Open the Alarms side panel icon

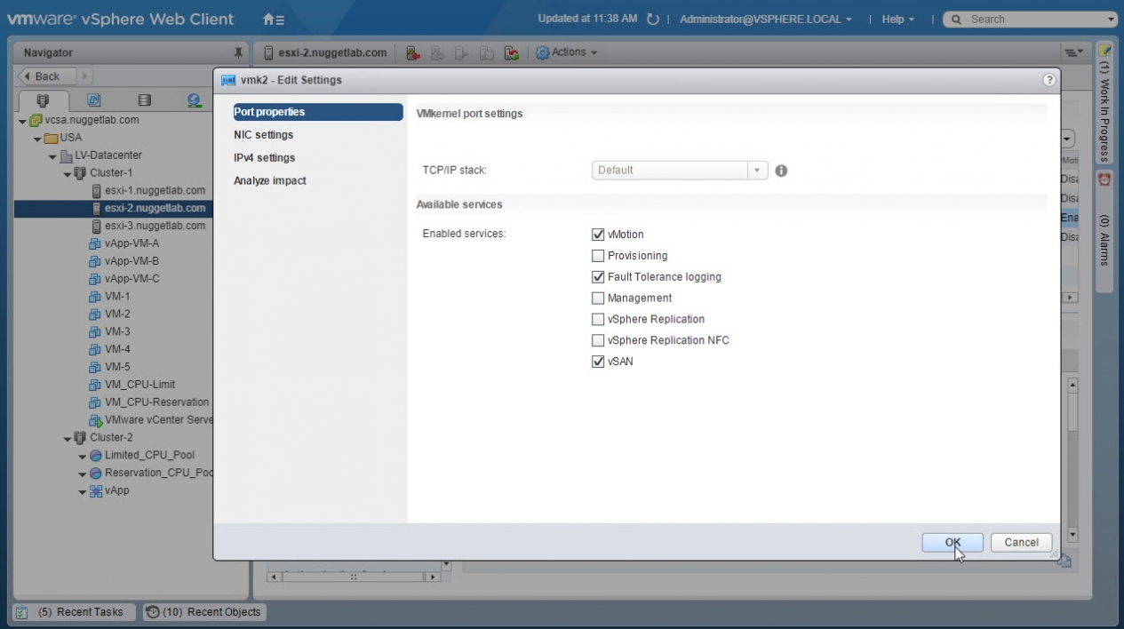[1104, 179]
